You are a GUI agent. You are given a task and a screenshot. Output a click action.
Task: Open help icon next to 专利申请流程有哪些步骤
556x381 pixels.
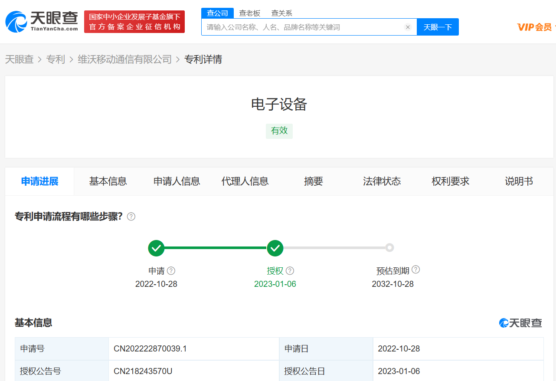(131, 217)
